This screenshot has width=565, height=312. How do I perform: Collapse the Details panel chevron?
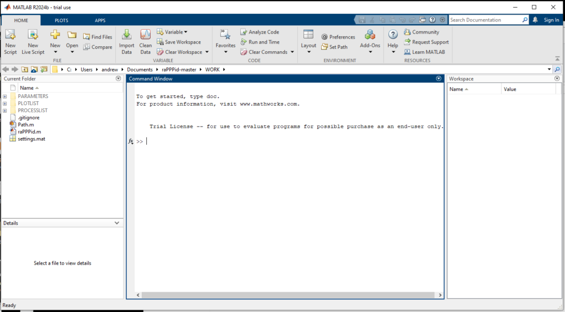(116, 223)
